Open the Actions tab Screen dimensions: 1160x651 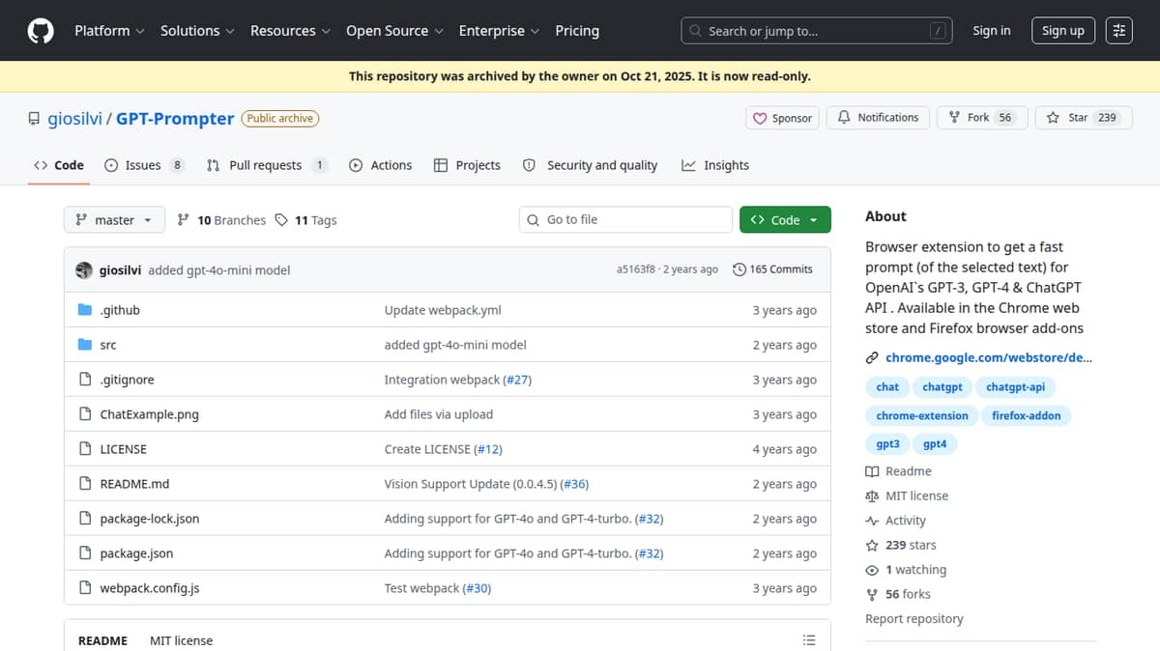tap(381, 165)
